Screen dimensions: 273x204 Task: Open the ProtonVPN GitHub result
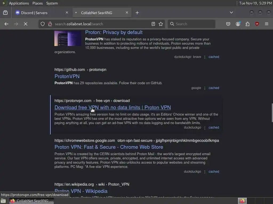(67, 76)
